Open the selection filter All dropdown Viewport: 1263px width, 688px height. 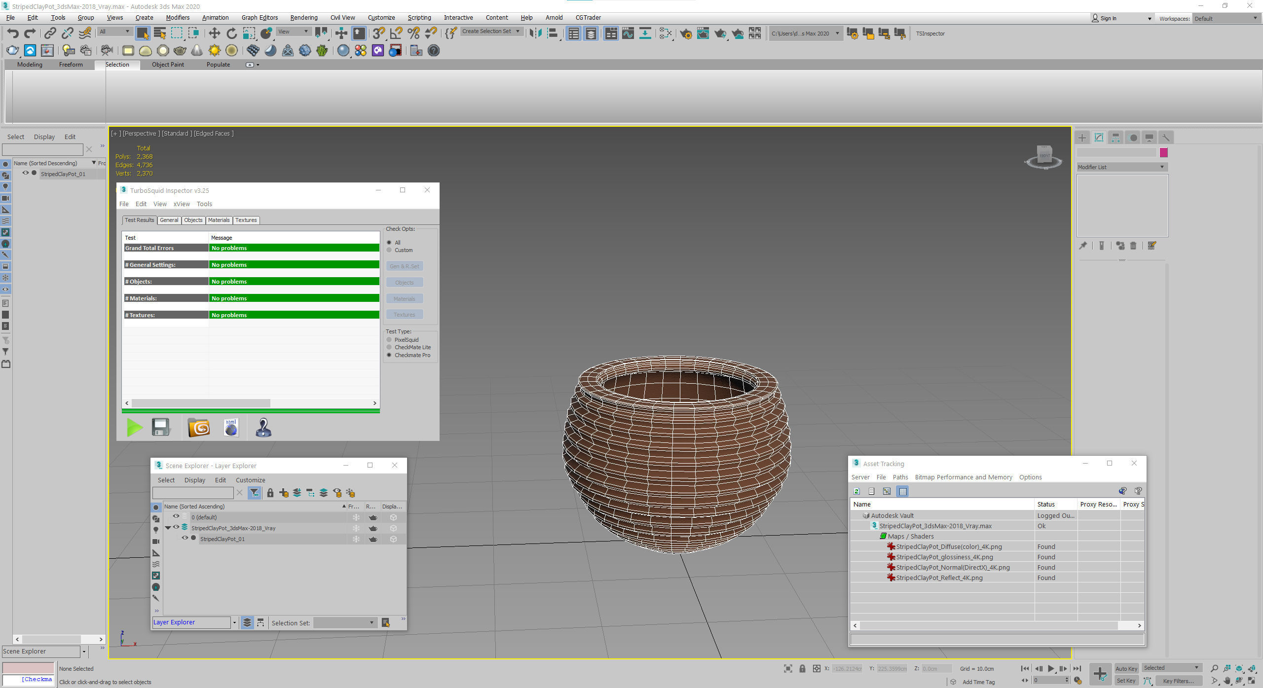tap(114, 32)
